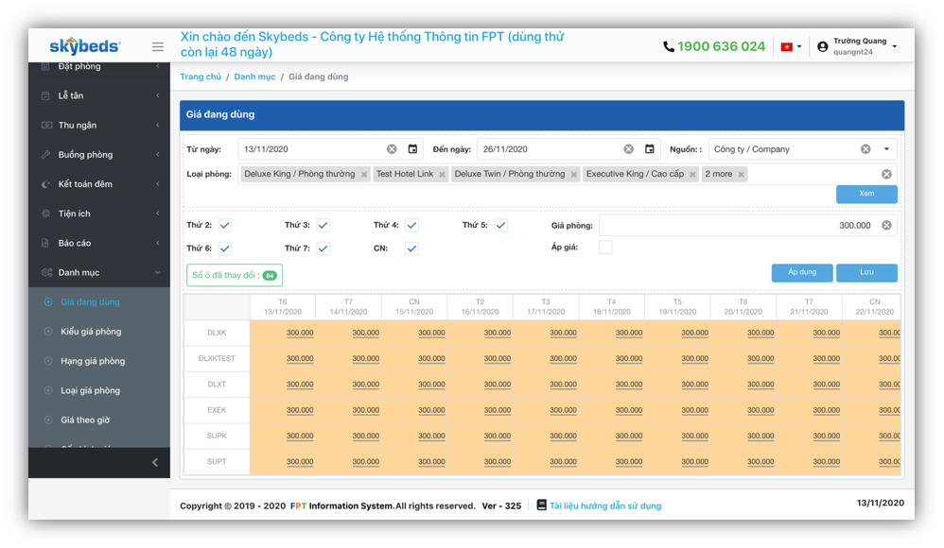Click the hamburger menu icon
The width and height of the screenshot is (944, 548).
pos(157,46)
